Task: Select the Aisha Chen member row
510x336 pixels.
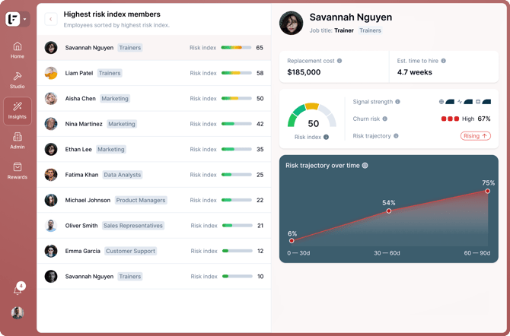Action: (x=155, y=99)
